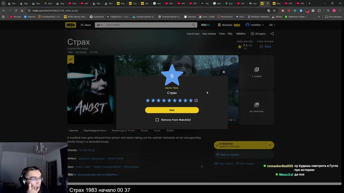Open a new browser tab

[x=310, y=3]
